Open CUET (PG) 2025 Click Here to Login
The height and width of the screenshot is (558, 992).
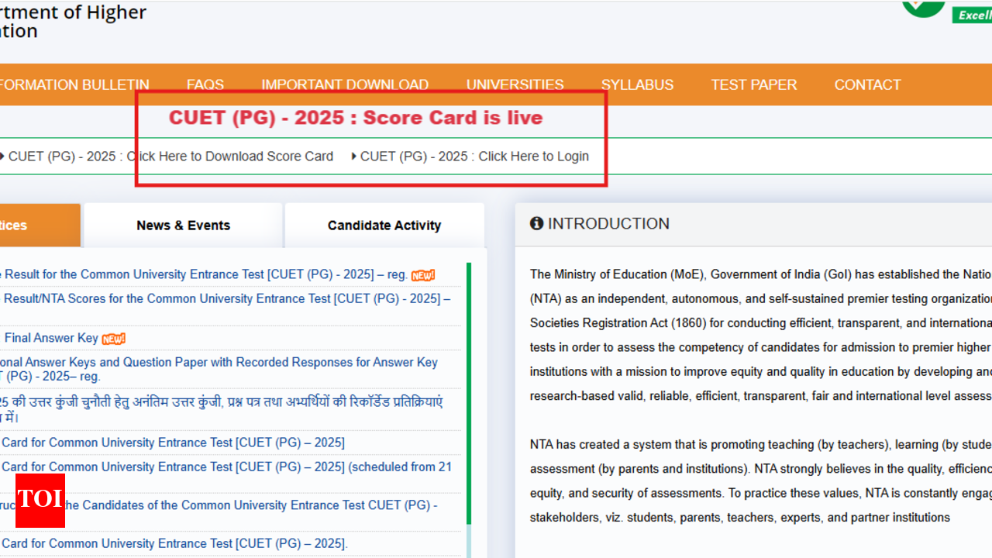click(474, 157)
